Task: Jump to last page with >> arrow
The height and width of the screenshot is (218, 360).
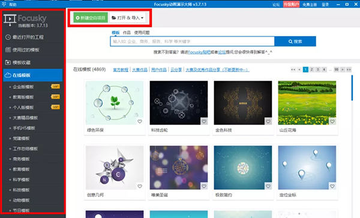Action: pos(349,70)
